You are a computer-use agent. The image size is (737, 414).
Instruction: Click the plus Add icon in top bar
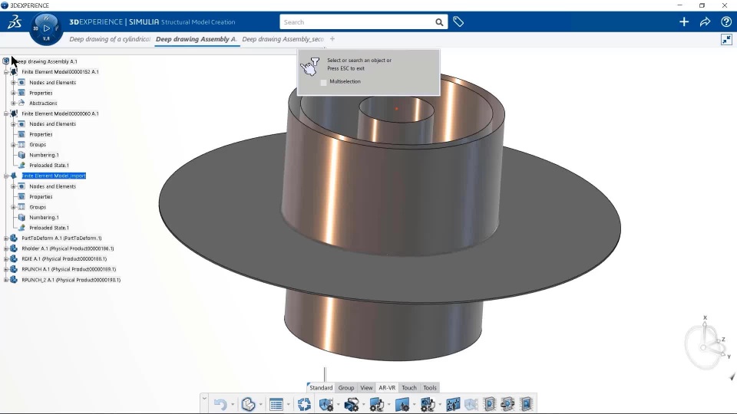tap(684, 22)
